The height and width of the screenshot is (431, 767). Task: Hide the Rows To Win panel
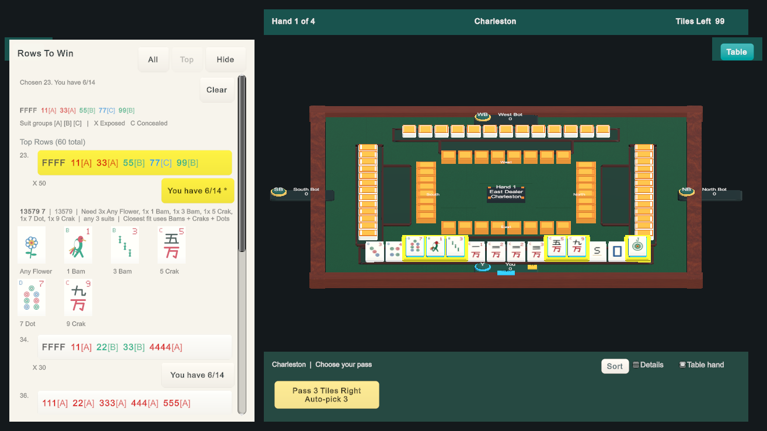tap(225, 59)
